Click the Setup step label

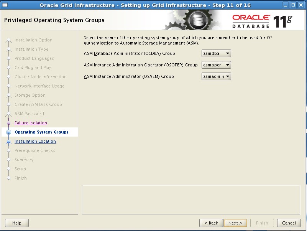coord(20,169)
